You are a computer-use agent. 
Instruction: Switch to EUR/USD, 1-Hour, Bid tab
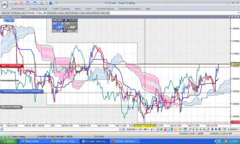[x=36, y=13]
